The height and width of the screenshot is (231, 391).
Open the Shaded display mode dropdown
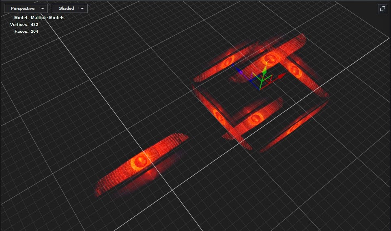(70, 8)
